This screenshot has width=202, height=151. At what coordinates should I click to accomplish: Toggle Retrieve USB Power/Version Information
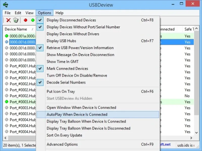pyautogui.click(x=98, y=48)
